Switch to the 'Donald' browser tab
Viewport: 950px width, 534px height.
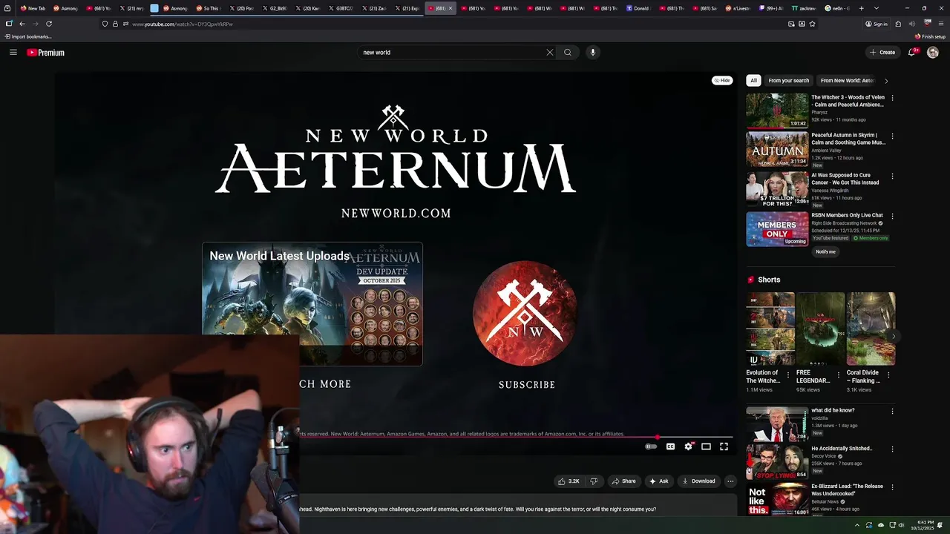pos(638,8)
